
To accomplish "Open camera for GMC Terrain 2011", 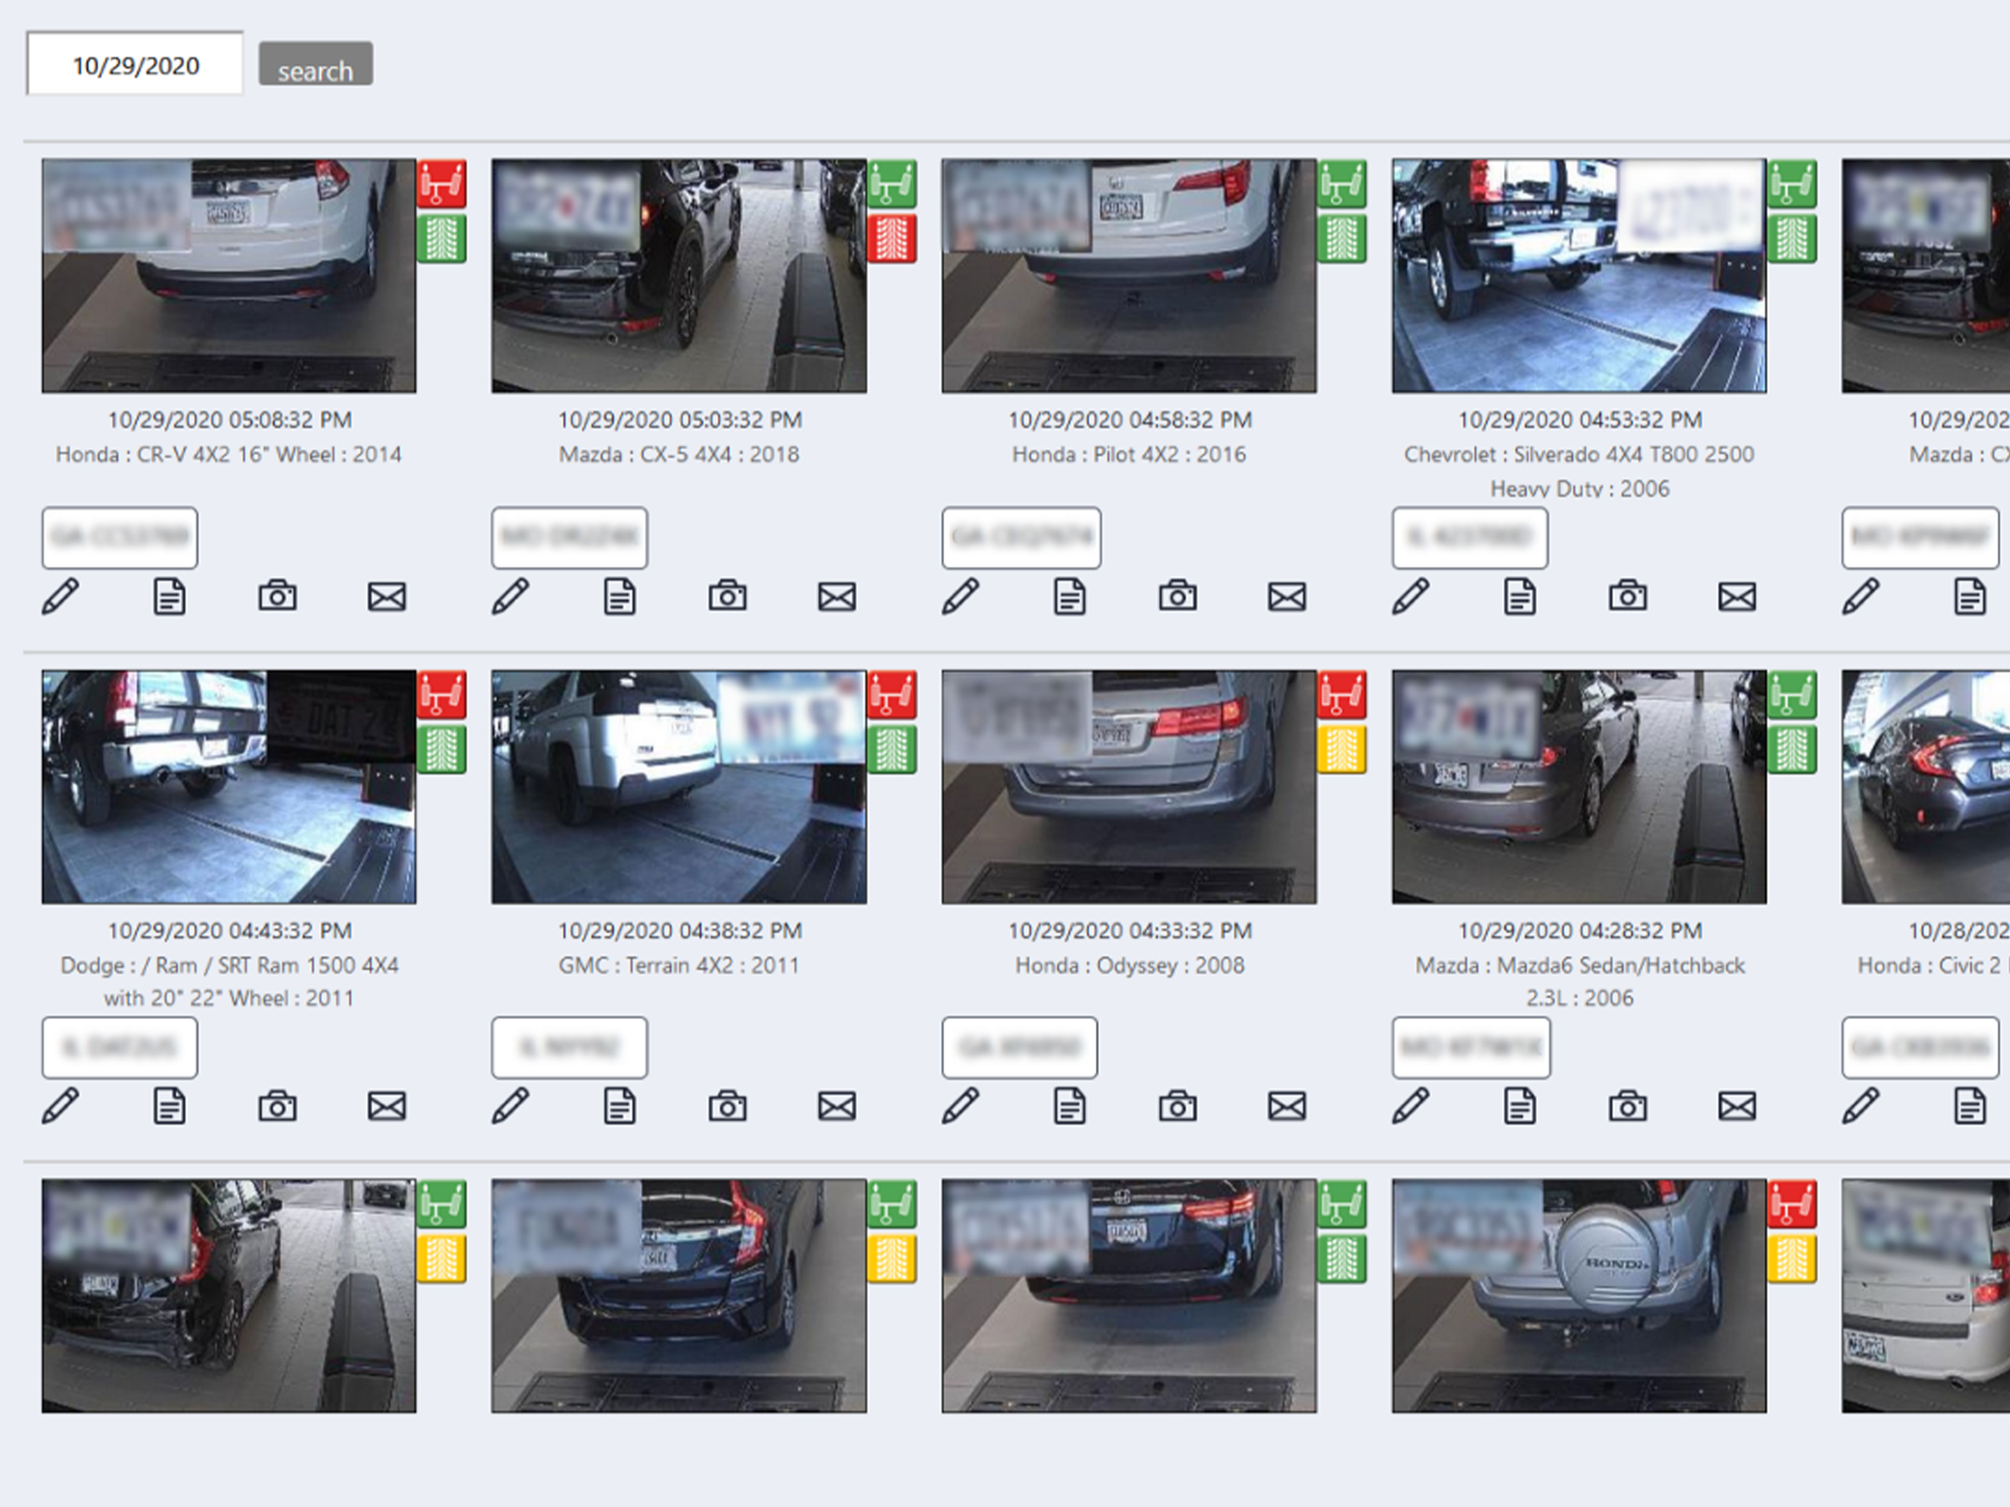I will click(728, 1106).
